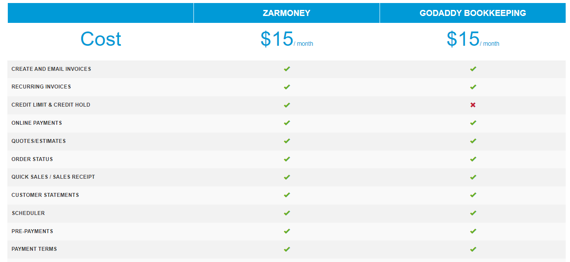
Task: Click GoDaddy red X for Credit Limit & Credit Hold
Action: pyautogui.click(x=473, y=105)
